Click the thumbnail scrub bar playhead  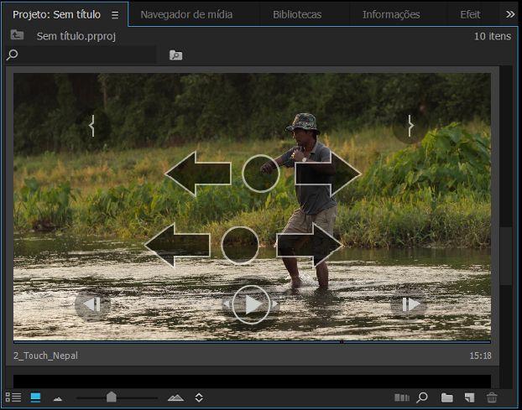tap(342, 341)
